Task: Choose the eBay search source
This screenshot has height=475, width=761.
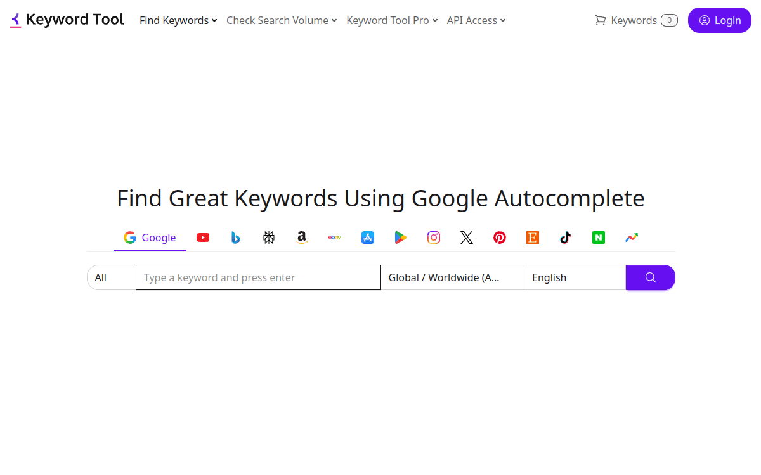Action: [x=334, y=237]
